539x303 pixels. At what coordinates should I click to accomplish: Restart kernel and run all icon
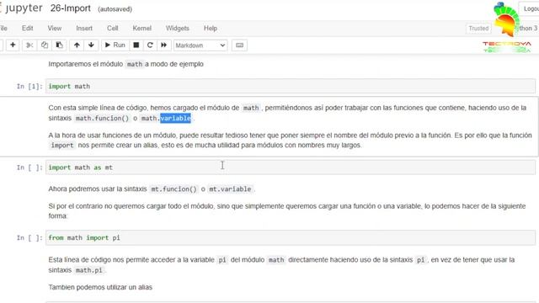pyautogui.click(x=164, y=45)
